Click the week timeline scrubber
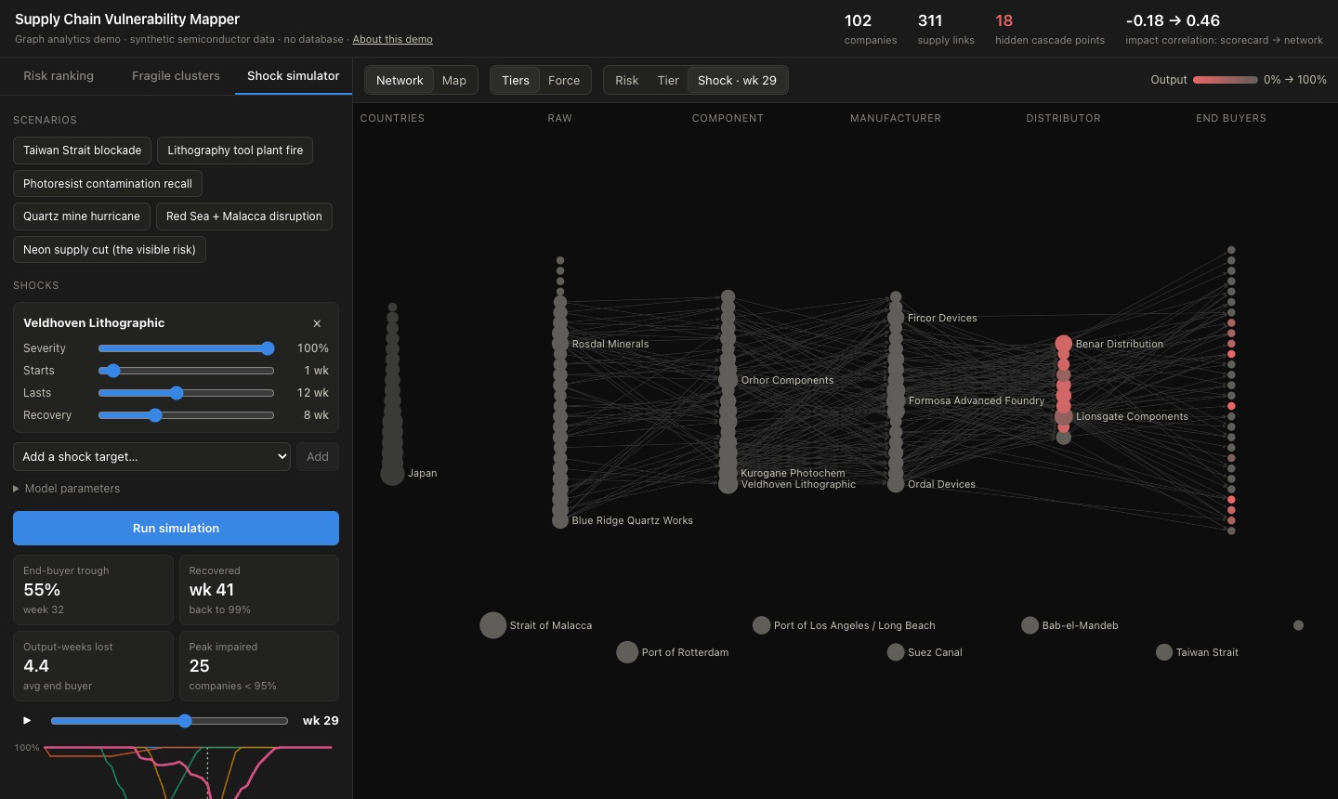This screenshot has height=799, width=1338. pos(169,721)
